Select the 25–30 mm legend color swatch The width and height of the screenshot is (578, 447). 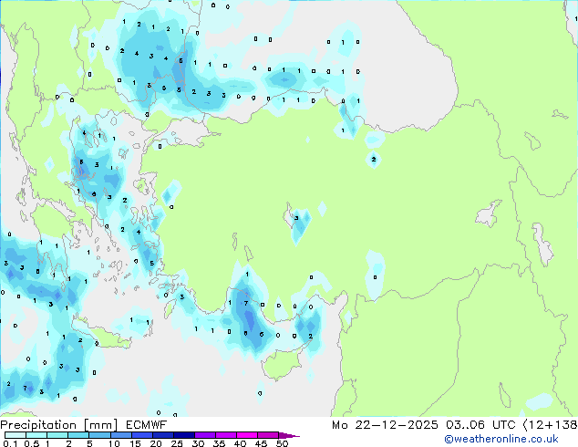coord(183,435)
